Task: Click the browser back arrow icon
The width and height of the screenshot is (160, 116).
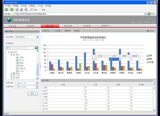Action: pos(6,10)
